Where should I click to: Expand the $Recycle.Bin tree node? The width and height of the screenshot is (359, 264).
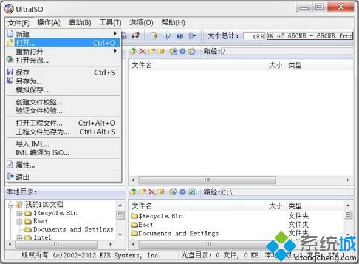point(19,213)
